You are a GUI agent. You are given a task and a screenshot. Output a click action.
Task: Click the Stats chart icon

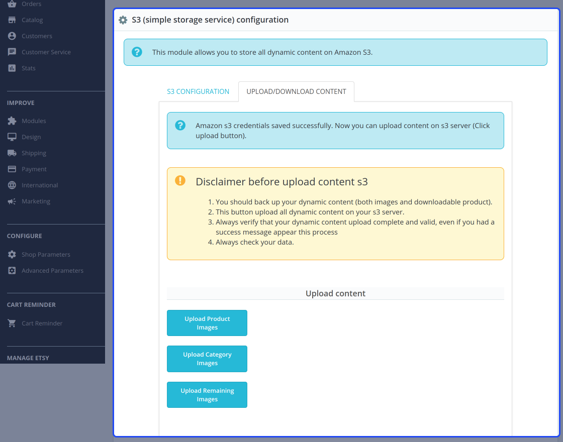[12, 68]
